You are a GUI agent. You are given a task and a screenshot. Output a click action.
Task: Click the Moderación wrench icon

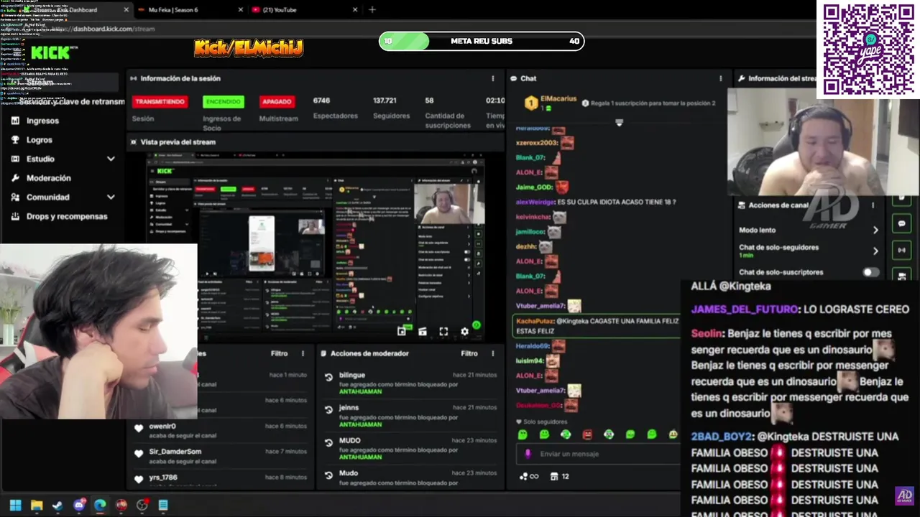click(15, 178)
